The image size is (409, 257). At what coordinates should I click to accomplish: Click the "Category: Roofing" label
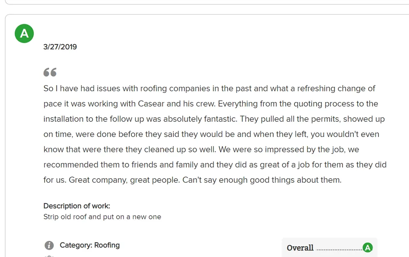coord(90,245)
